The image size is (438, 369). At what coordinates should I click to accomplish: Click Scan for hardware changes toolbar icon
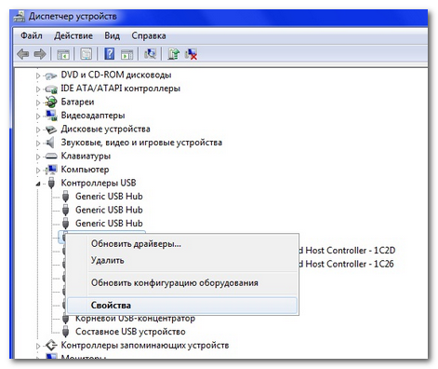[151, 54]
